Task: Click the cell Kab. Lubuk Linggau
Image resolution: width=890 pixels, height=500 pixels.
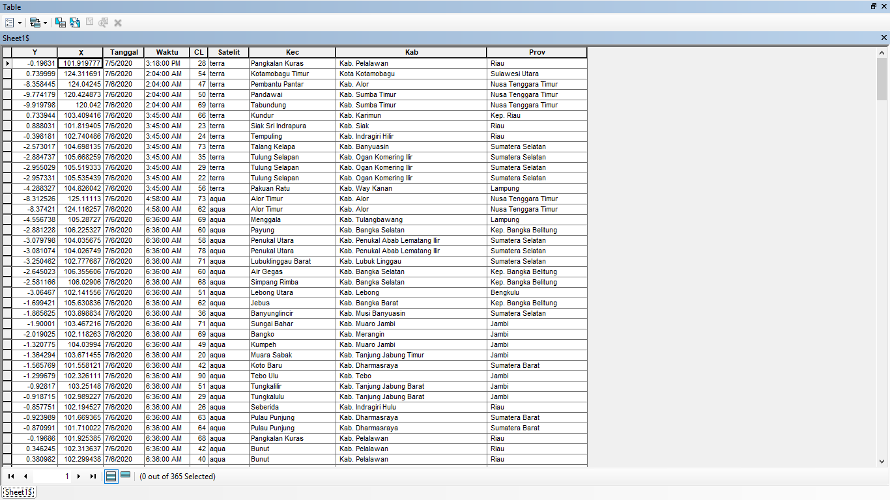Action: pos(412,261)
